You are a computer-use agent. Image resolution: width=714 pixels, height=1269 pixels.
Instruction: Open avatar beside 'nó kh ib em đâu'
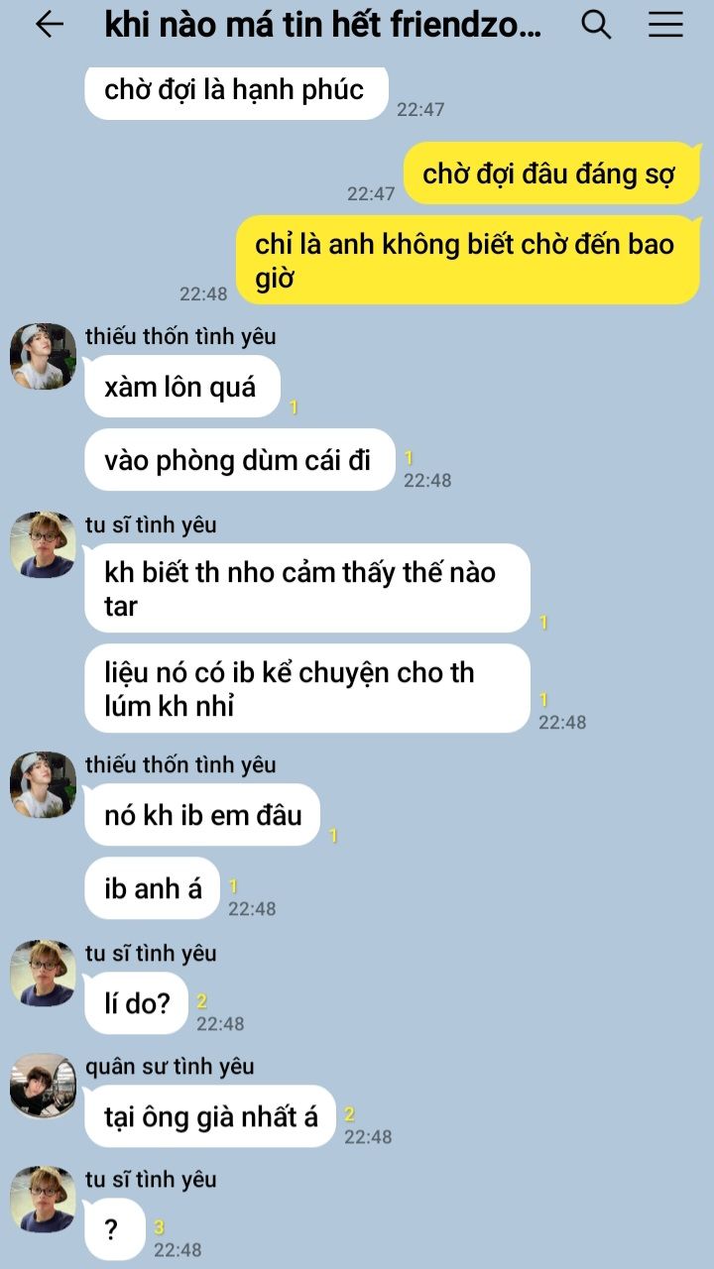point(43,784)
